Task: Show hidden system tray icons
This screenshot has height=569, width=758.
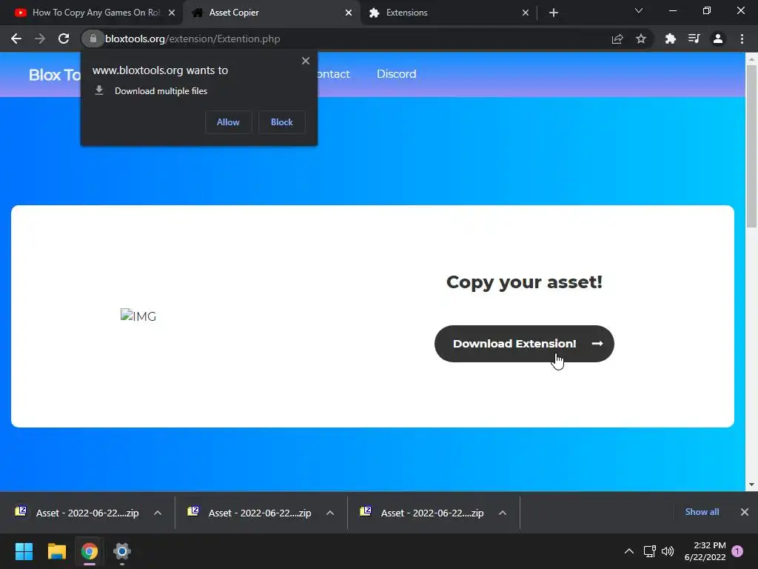Action: pos(629,551)
